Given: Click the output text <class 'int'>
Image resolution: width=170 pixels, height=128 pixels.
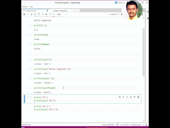Looking at the screenshot, I should (42, 64).
